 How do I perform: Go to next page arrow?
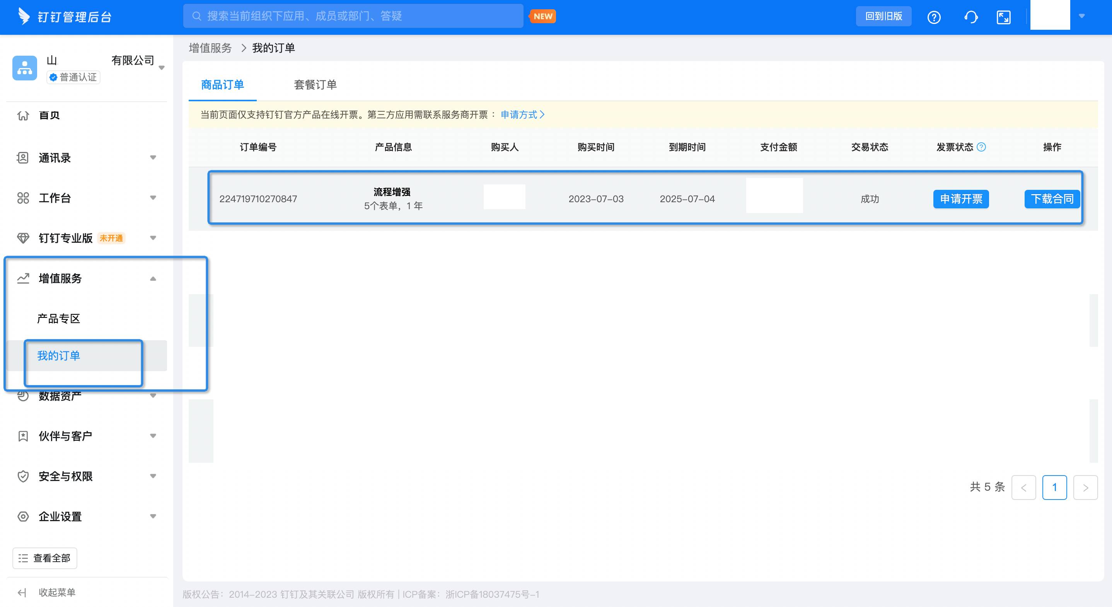(1085, 488)
